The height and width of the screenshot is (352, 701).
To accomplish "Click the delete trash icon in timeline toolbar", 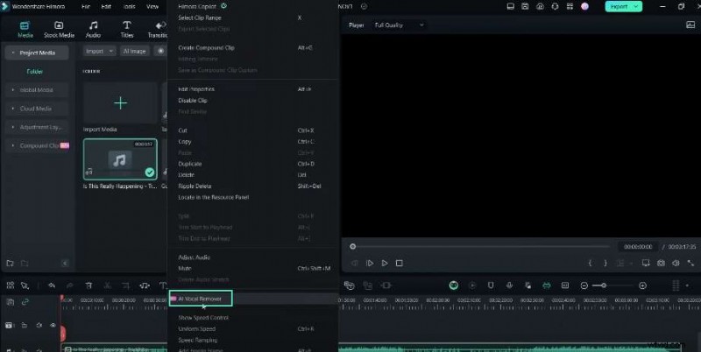I will pos(89,285).
